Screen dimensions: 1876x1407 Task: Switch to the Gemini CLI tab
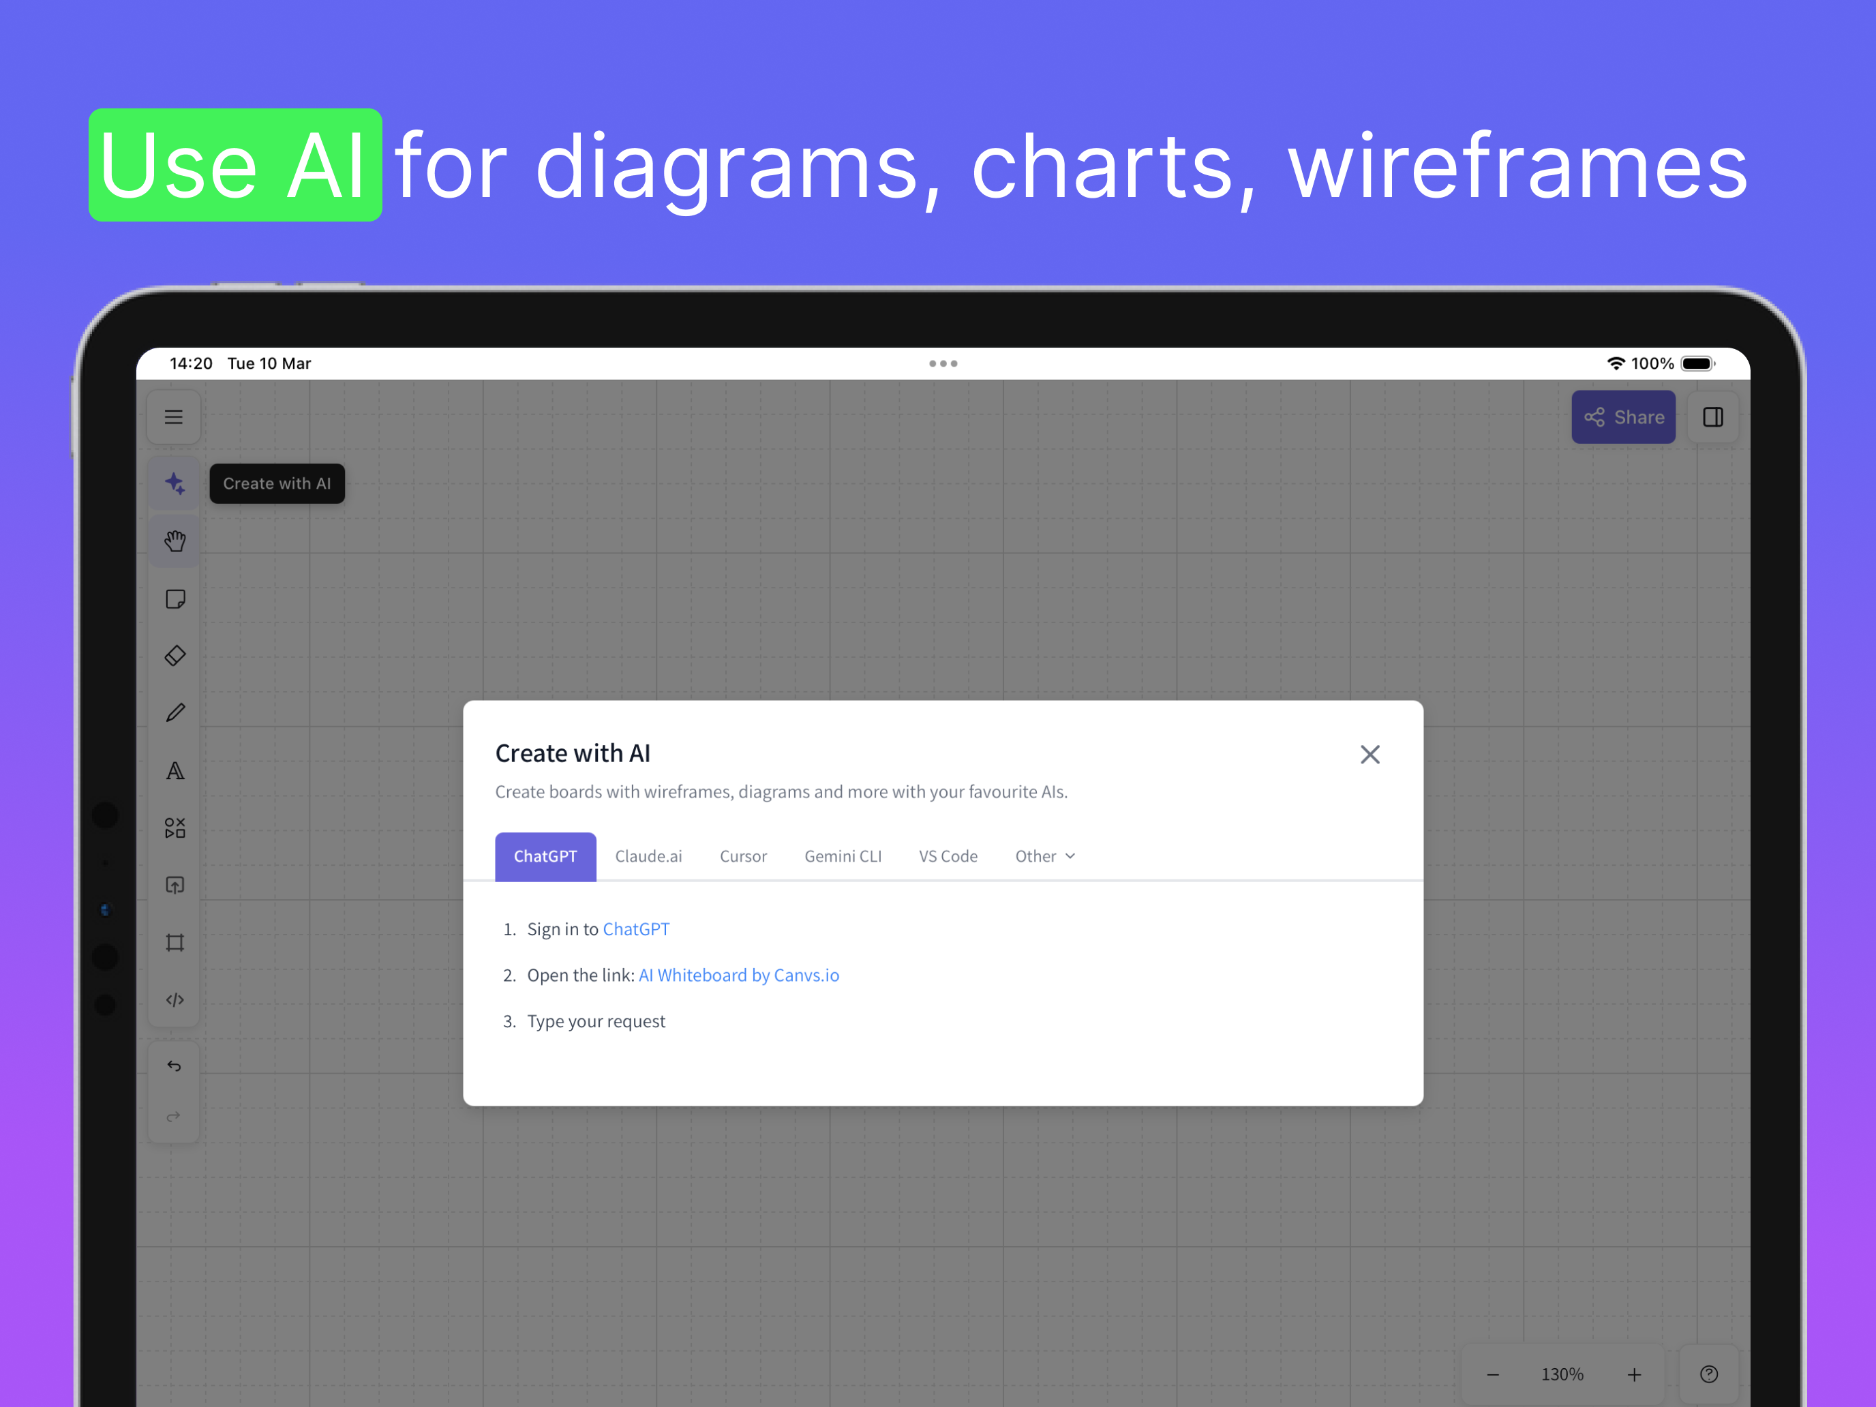pyautogui.click(x=843, y=857)
